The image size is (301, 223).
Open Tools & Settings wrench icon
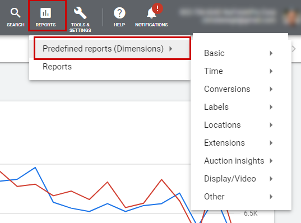[80, 13]
